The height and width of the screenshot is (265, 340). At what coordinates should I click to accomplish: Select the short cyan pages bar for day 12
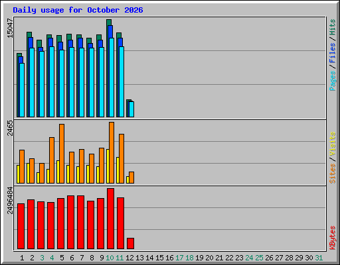point(131,109)
